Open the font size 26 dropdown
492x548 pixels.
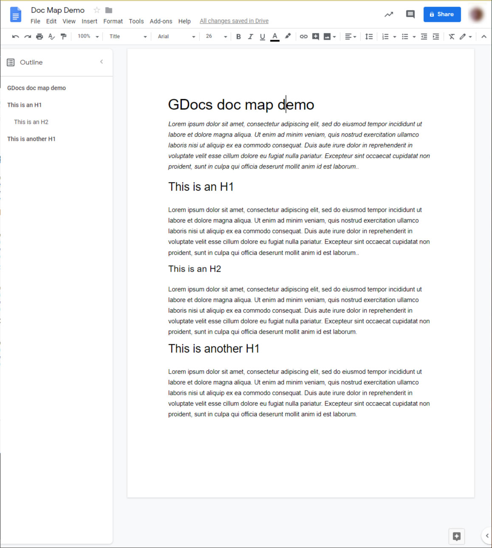pos(216,37)
